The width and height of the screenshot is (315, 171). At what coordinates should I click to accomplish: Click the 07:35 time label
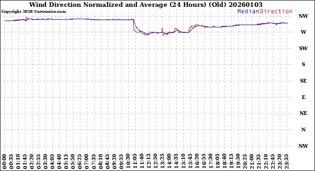(94, 161)
